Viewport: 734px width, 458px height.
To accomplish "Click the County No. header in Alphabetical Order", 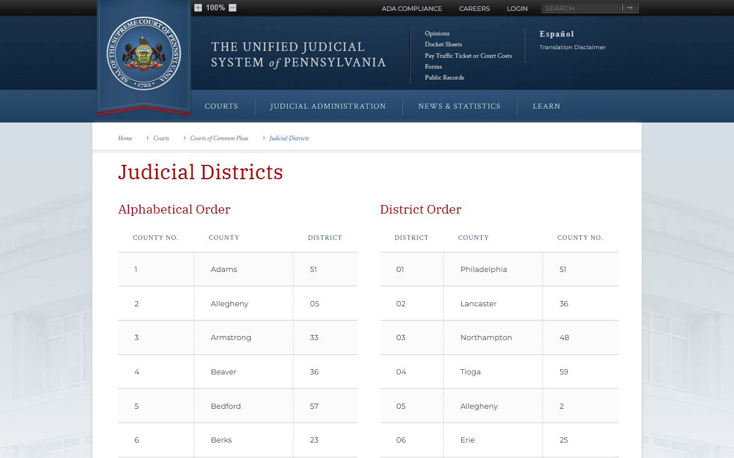I will tap(155, 238).
